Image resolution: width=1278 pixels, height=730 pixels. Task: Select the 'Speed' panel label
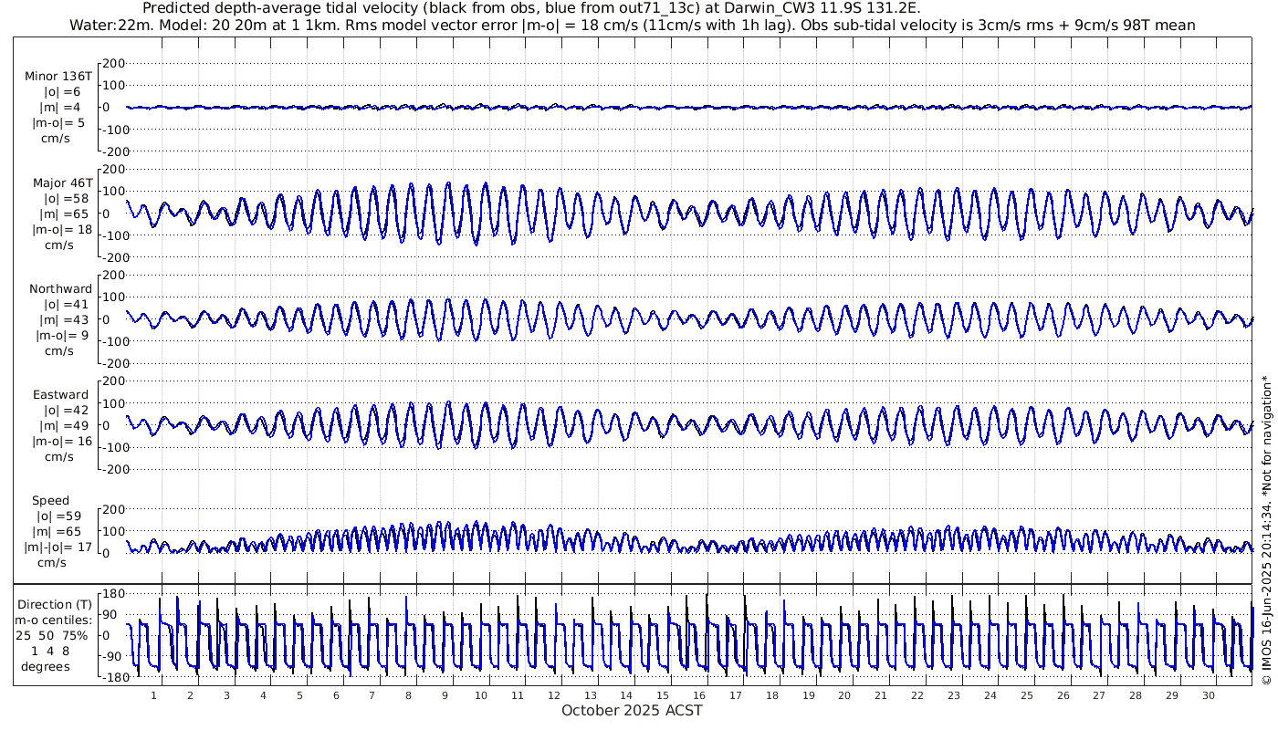click(50, 501)
